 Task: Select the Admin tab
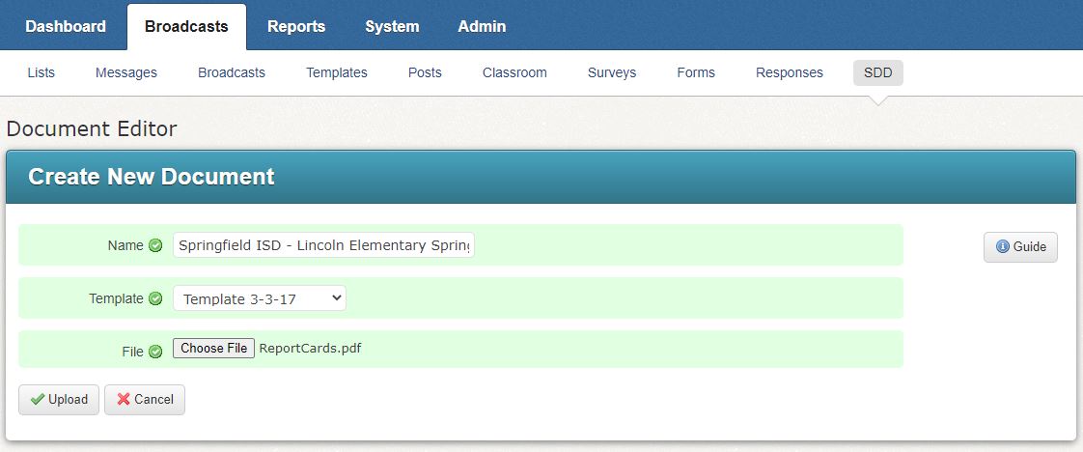point(482,27)
